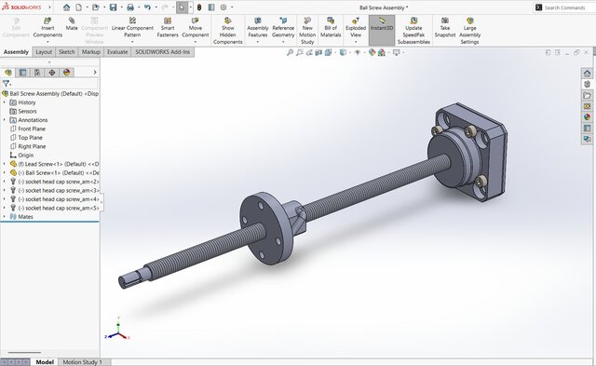Screen dimensions: 596x366
Task: Click the feature tree filter funnel
Action: tap(7, 83)
